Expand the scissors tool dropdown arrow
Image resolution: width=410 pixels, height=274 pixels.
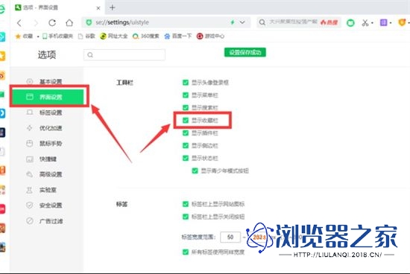click(x=372, y=23)
